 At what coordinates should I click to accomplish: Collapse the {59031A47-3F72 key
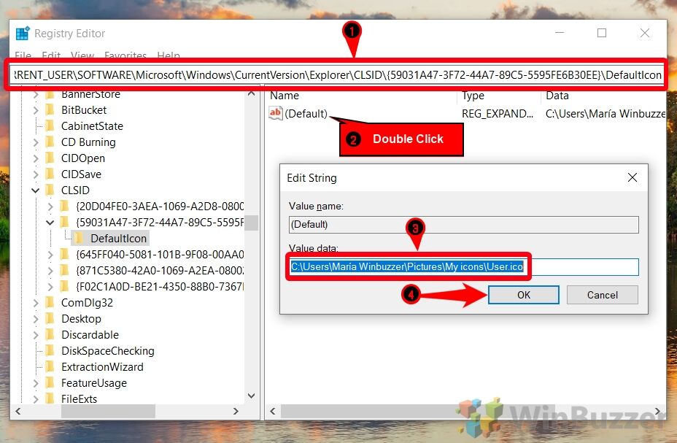click(x=50, y=223)
